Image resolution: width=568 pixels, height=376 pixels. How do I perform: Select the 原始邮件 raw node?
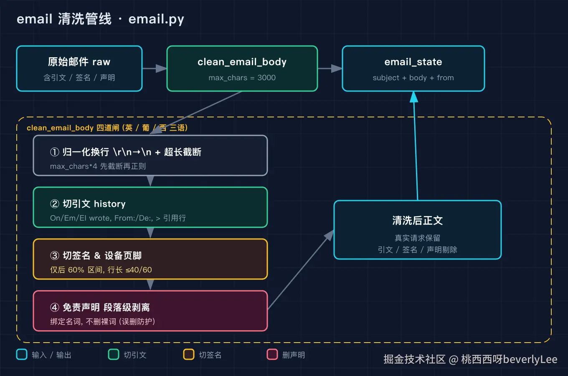click(79, 69)
